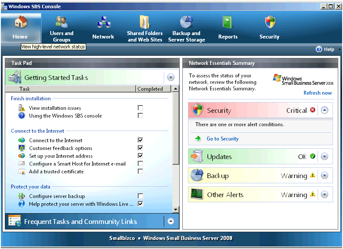The image size is (343, 249).
Task: Open Configure a Smart Host for Internet e-mail
Action: tap(78, 164)
